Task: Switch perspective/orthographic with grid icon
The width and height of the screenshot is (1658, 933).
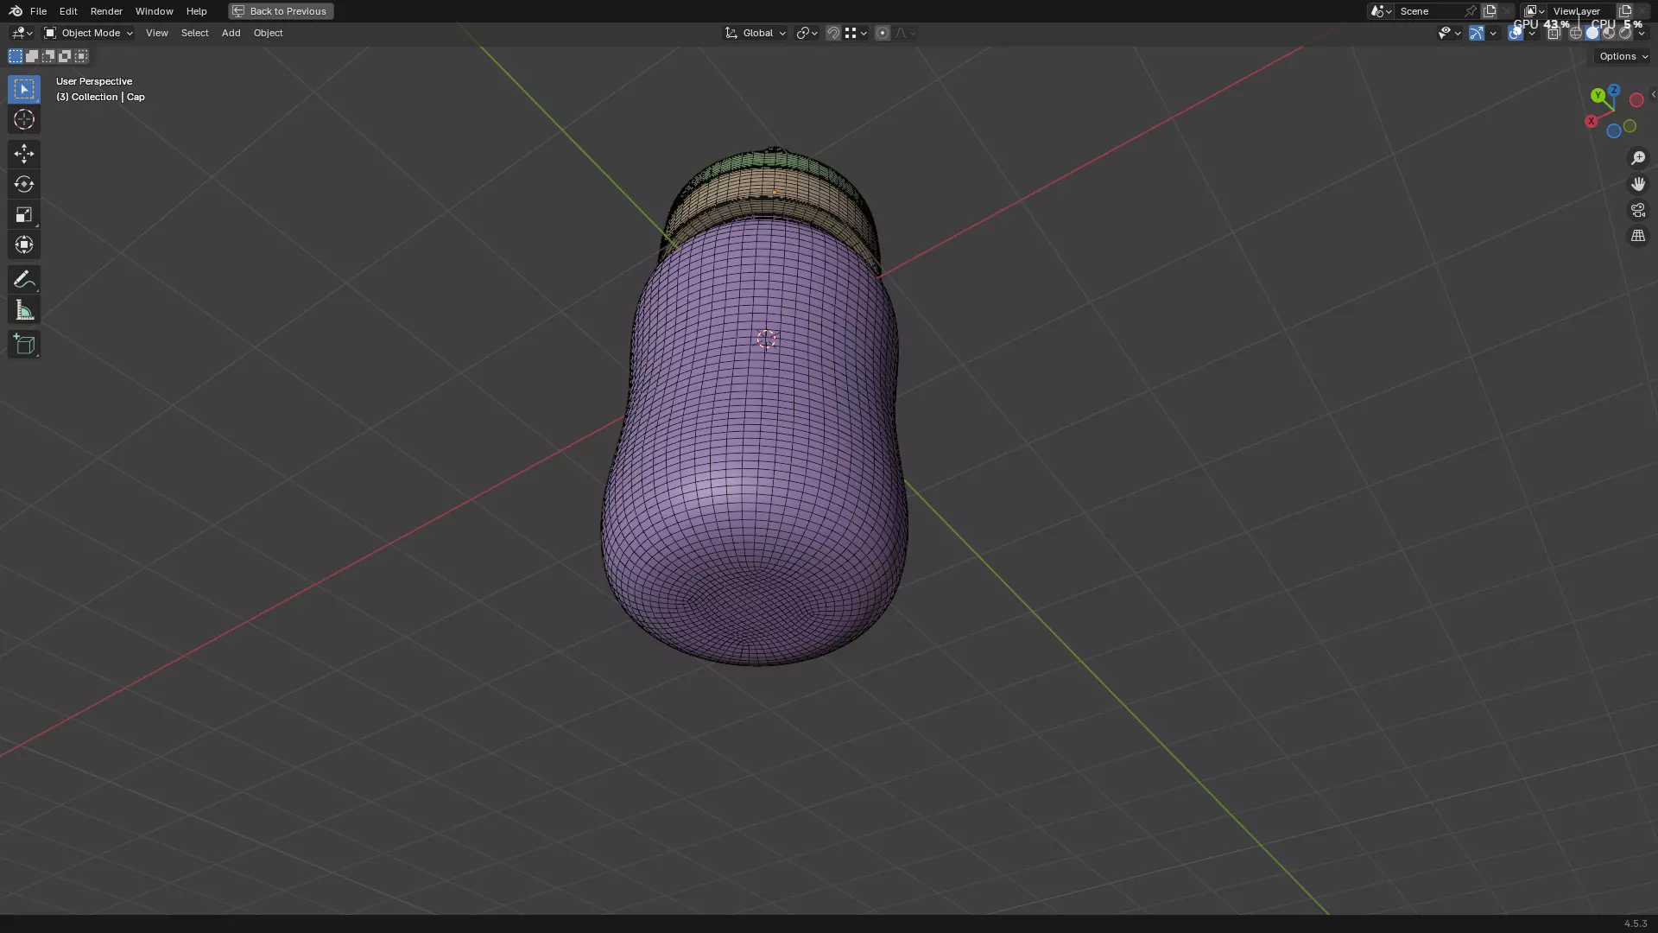Action: click(1638, 236)
